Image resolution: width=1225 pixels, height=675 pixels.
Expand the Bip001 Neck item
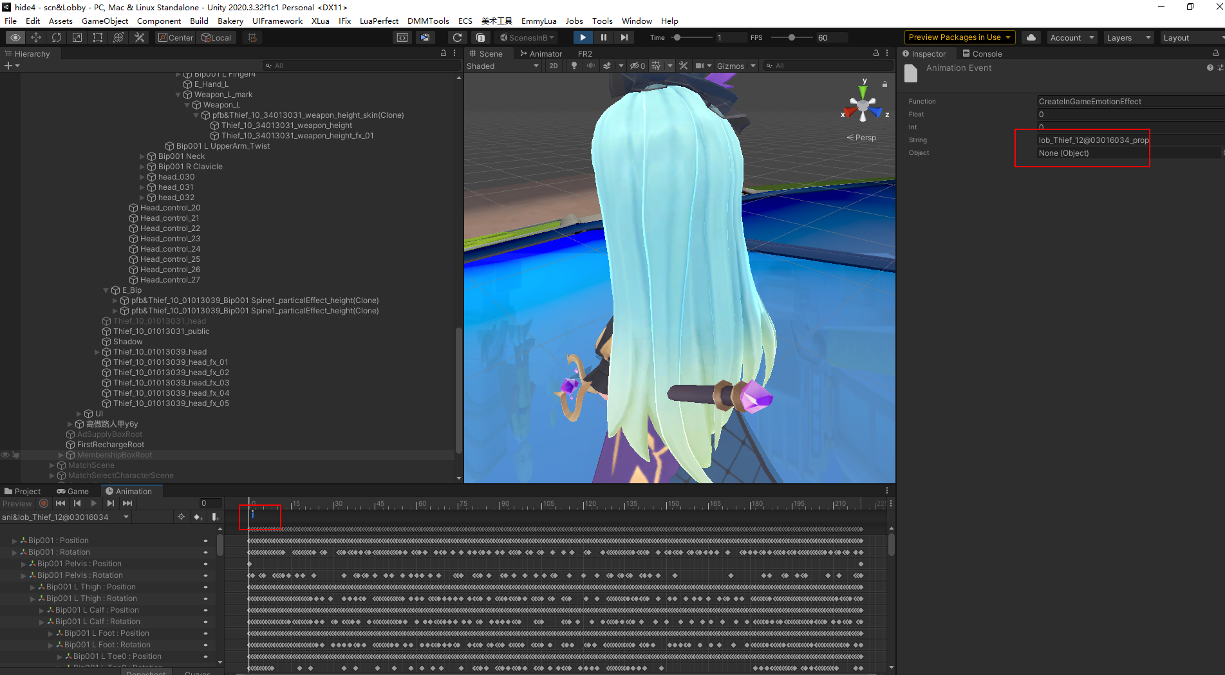coord(142,156)
